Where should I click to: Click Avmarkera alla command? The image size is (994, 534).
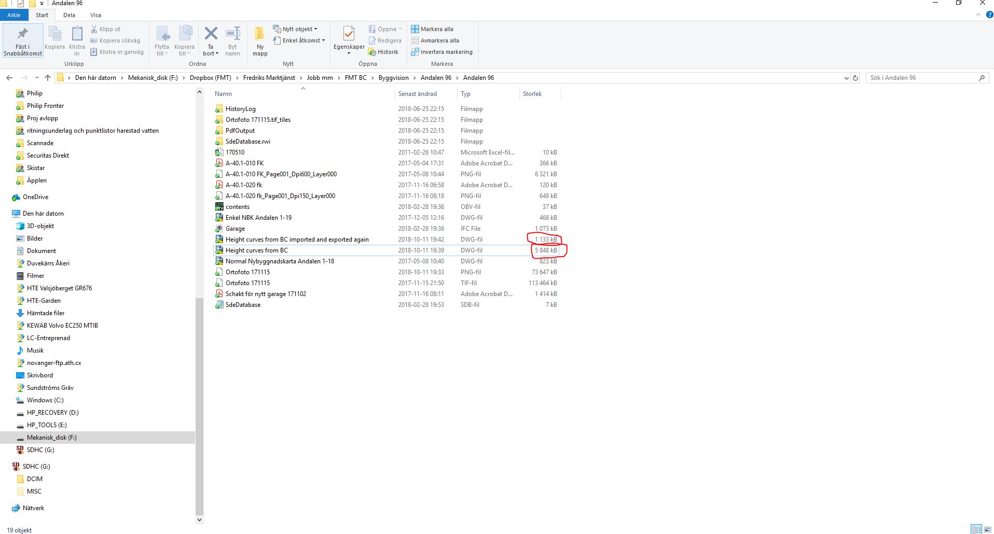pos(435,40)
